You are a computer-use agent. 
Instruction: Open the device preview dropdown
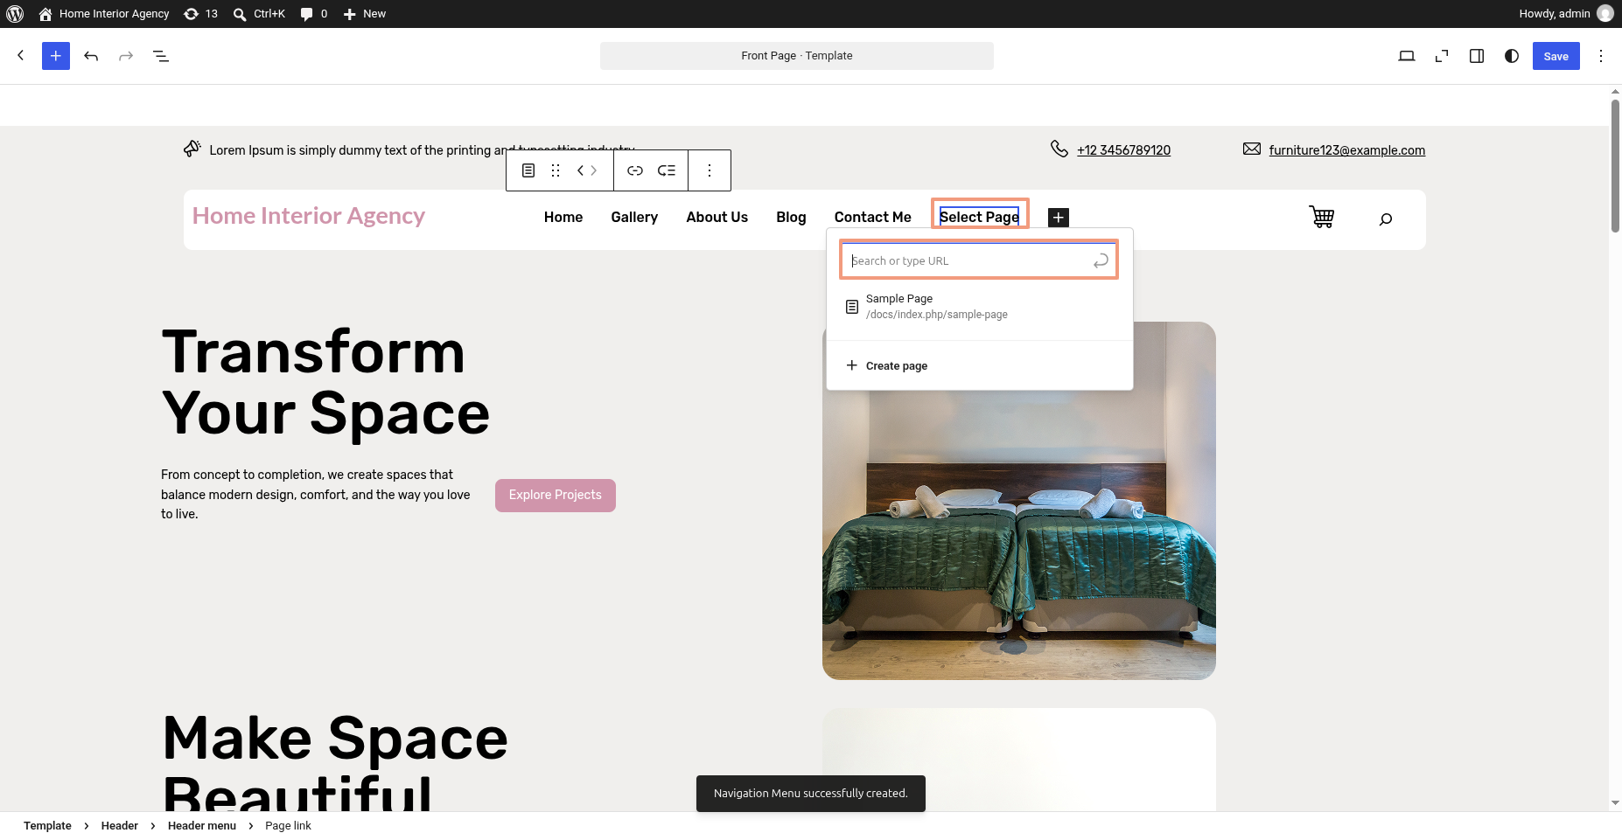(1407, 56)
